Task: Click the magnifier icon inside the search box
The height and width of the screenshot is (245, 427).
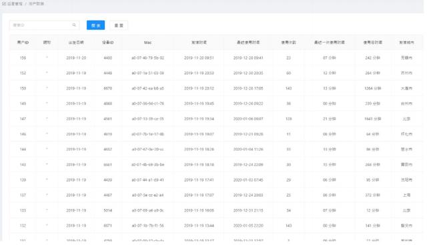Action: 74,25
